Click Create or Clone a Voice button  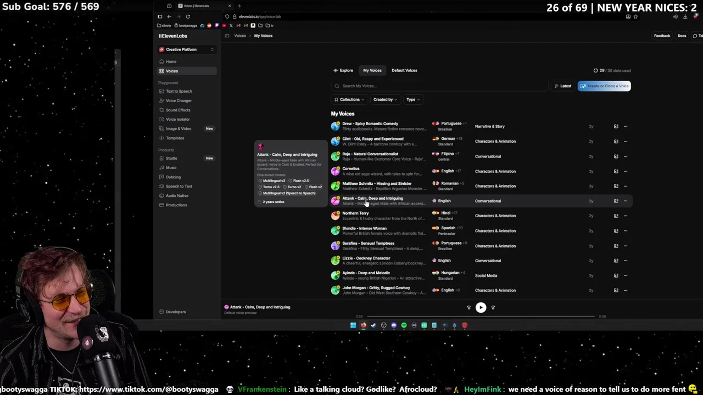click(604, 86)
